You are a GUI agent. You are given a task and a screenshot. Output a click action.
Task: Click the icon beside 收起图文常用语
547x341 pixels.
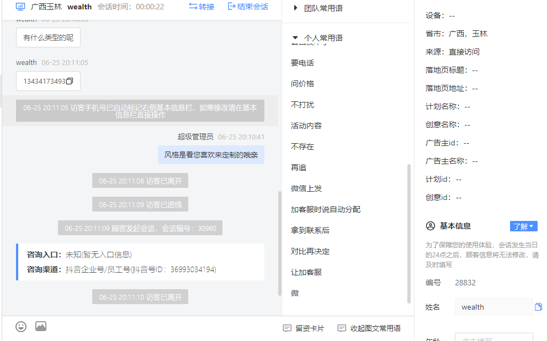pyautogui.click(x=342, y=328)
